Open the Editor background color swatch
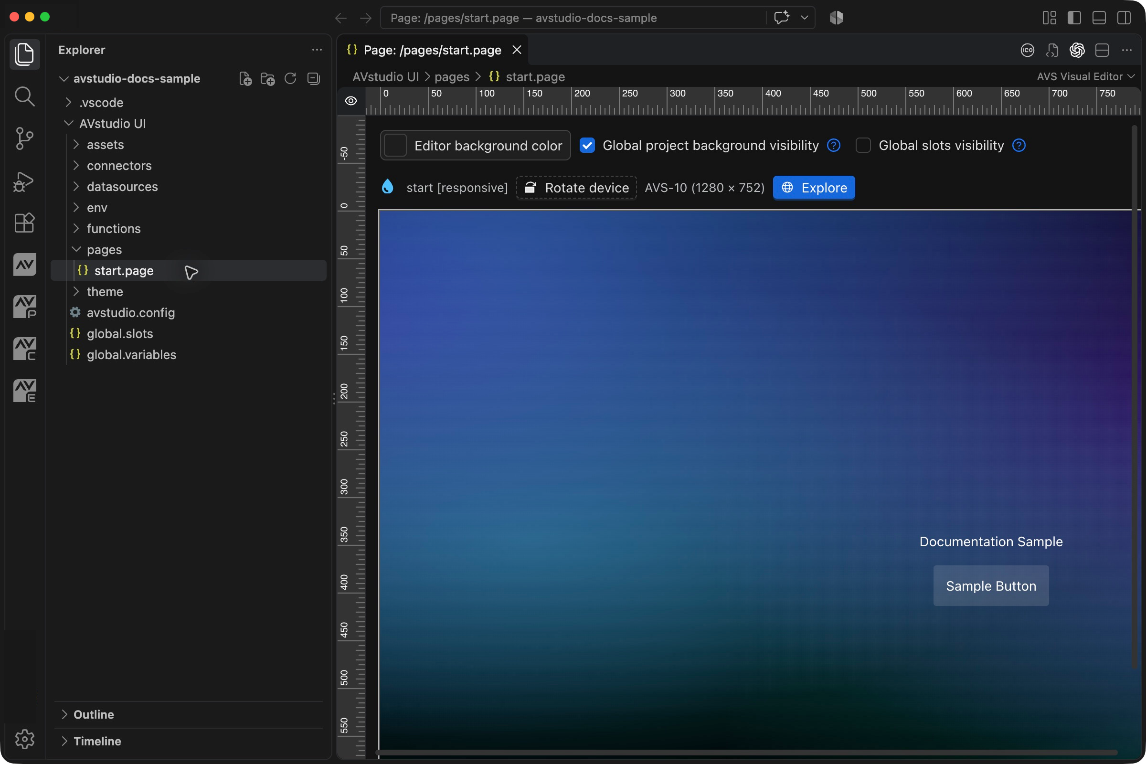This screenshot has width=1146, height=764. click(395, 145)
